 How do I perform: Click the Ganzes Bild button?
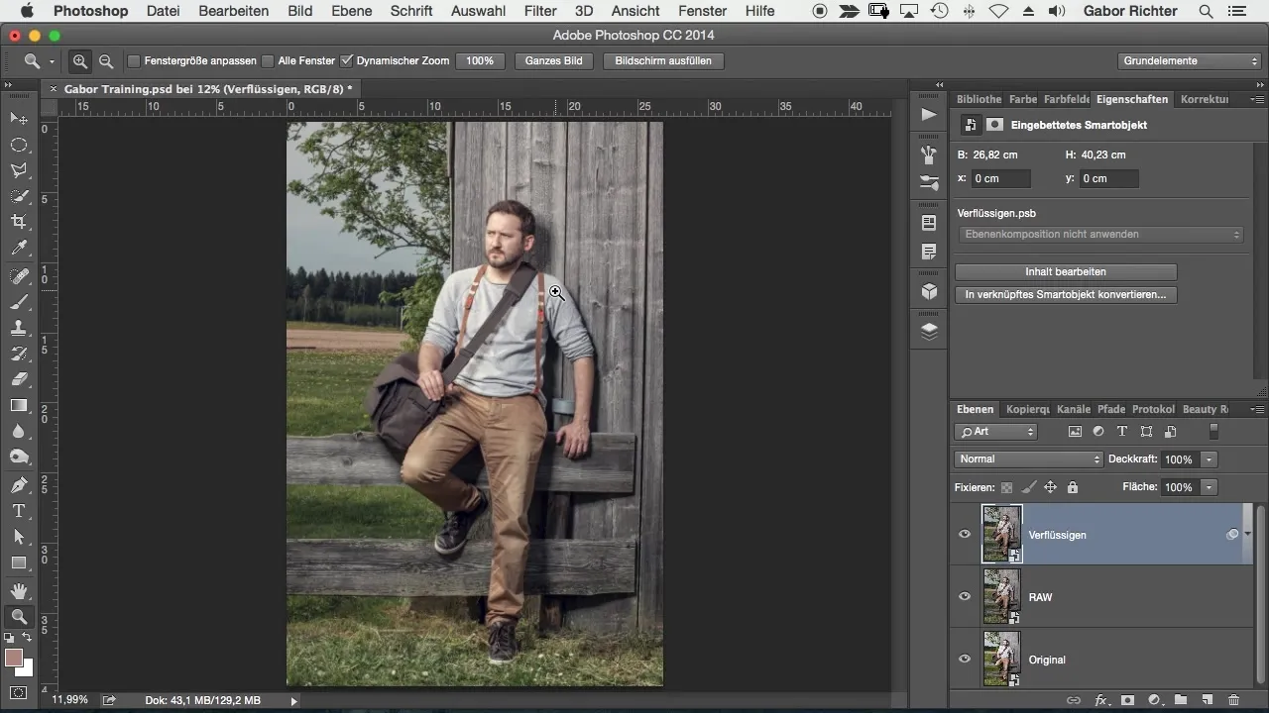[553, 61]
